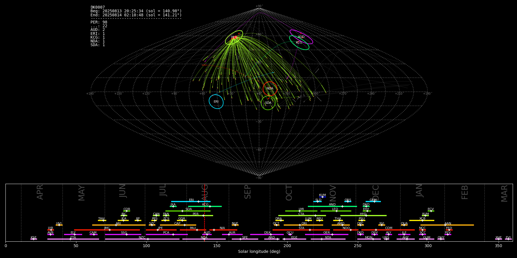Click the End: 20250814 02:10:48 line
This screenshot has height=258, width=517.
tap(136, 15)
